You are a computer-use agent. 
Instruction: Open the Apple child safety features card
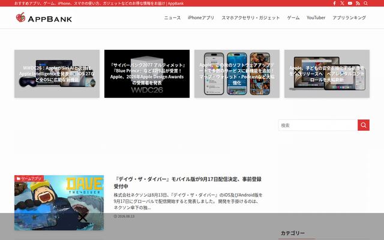click(327, 74)
